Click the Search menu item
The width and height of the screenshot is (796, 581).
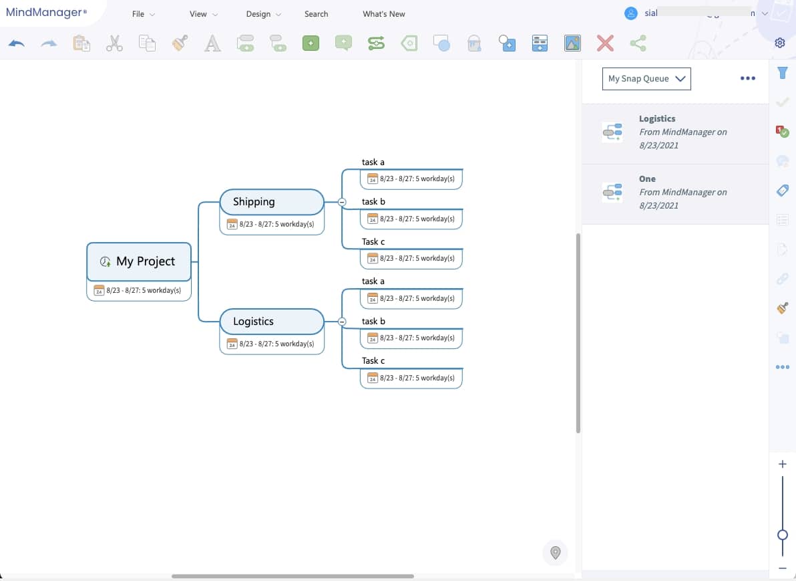pyautogui.click(x=317, y=14)
